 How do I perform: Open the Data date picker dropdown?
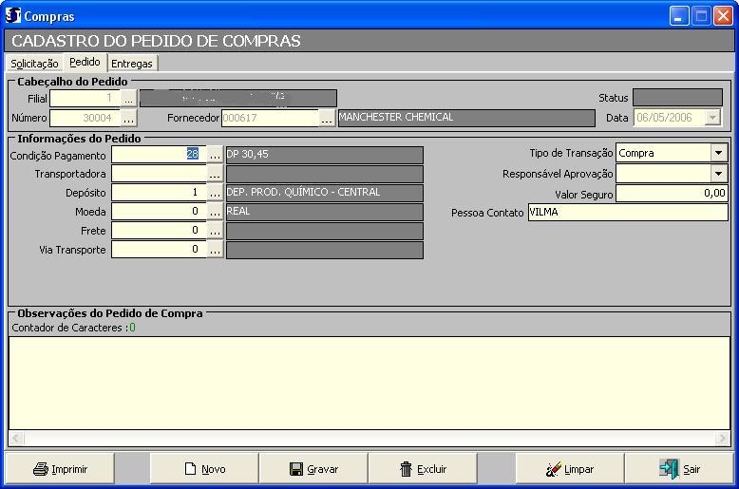711,118
